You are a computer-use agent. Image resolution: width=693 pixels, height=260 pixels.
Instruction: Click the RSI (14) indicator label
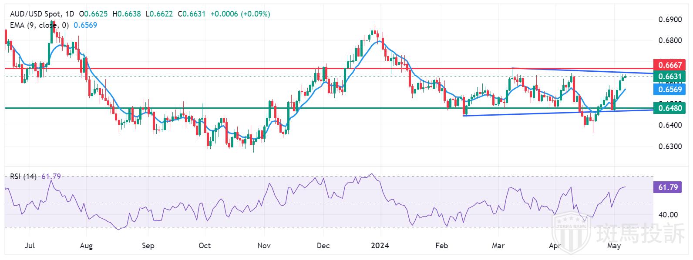tap(24, 177)
